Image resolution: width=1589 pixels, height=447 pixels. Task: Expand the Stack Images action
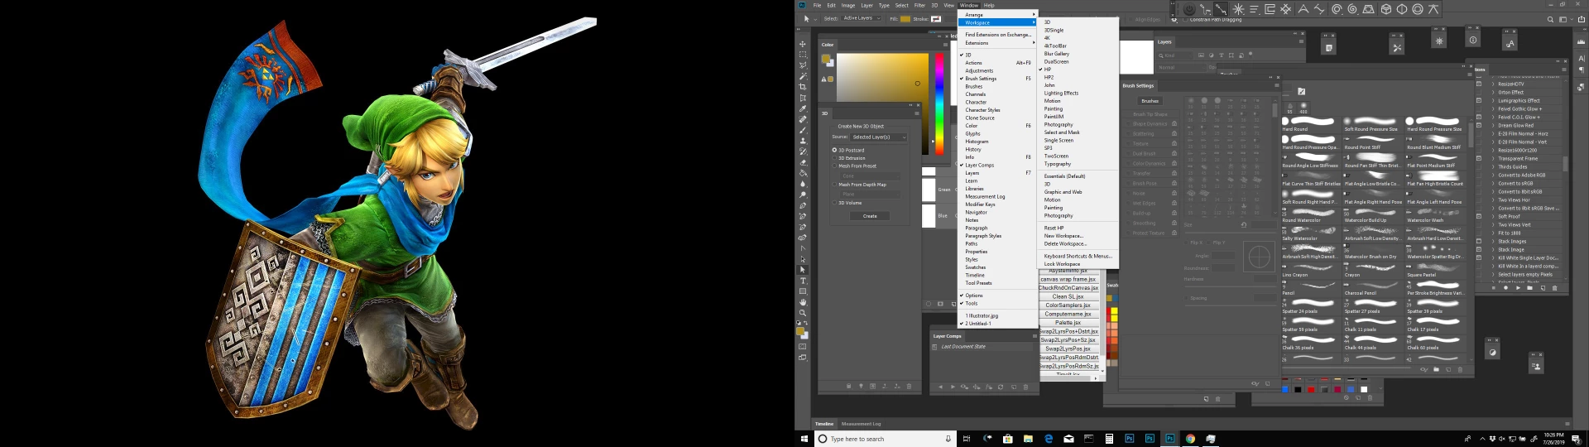pos(1493,241)
